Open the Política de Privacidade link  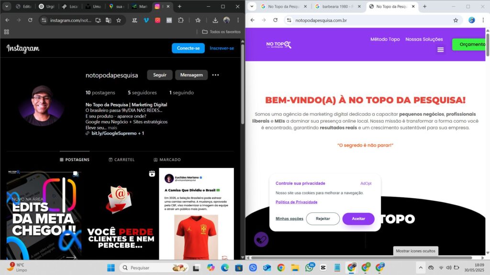(296, 202)
